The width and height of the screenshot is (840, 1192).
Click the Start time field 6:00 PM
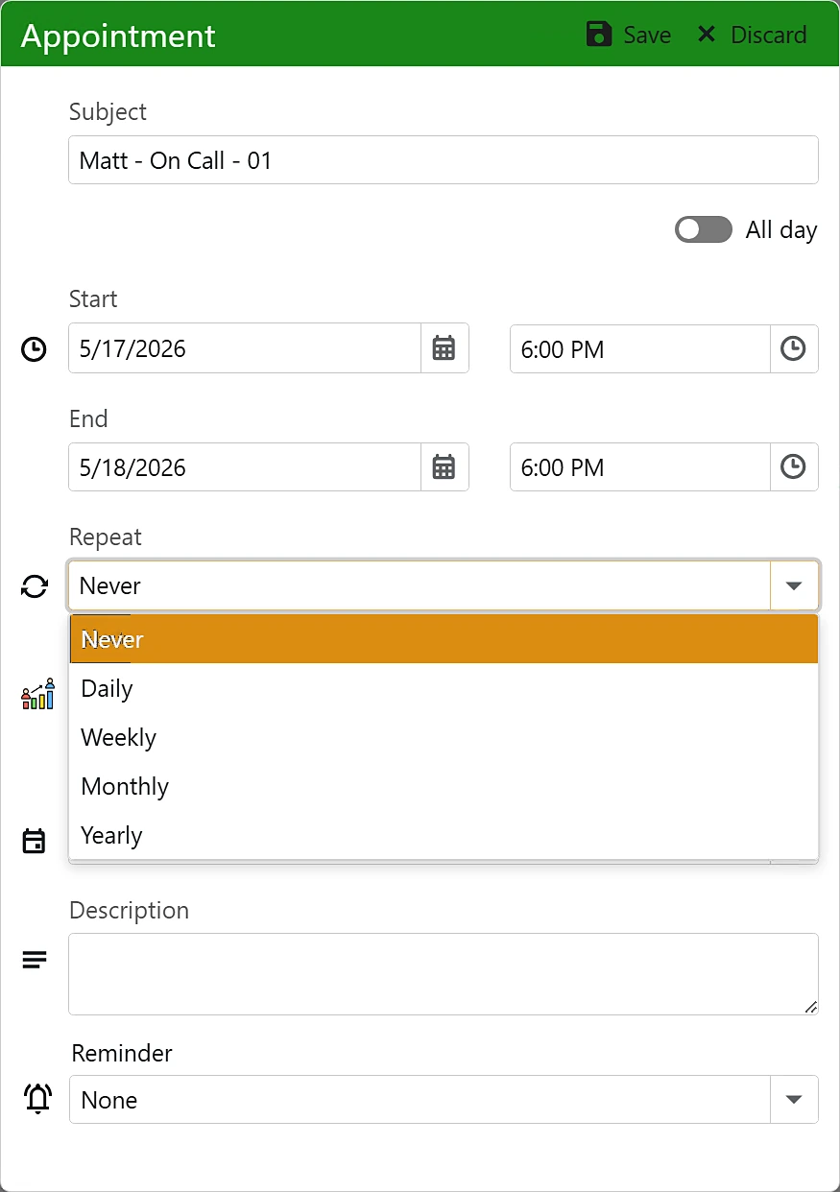640,348
